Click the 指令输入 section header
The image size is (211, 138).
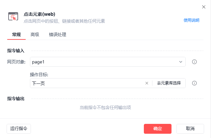point(16,51)
